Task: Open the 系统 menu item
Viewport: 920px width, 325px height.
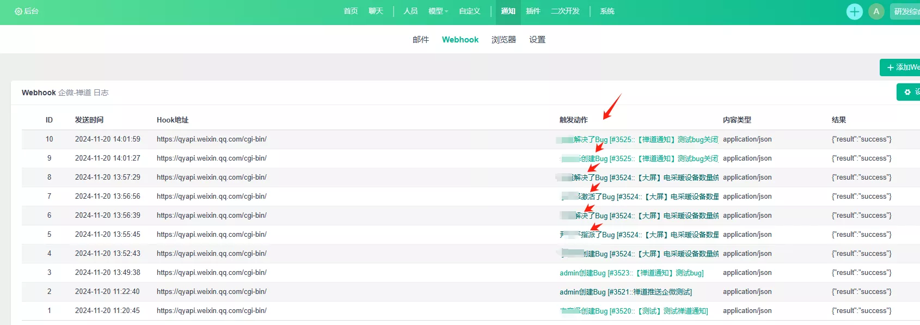Action: pos(607,11)
